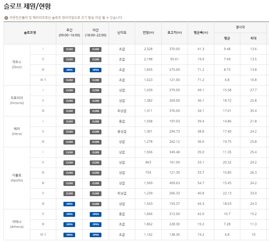Viewport: 269px width, 242px height.
Task: Click the length value 754
Action: [x=148, y=172]
